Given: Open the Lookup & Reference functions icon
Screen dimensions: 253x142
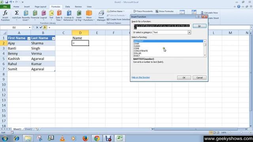Looking at the screenshot, I should (69, 15).
